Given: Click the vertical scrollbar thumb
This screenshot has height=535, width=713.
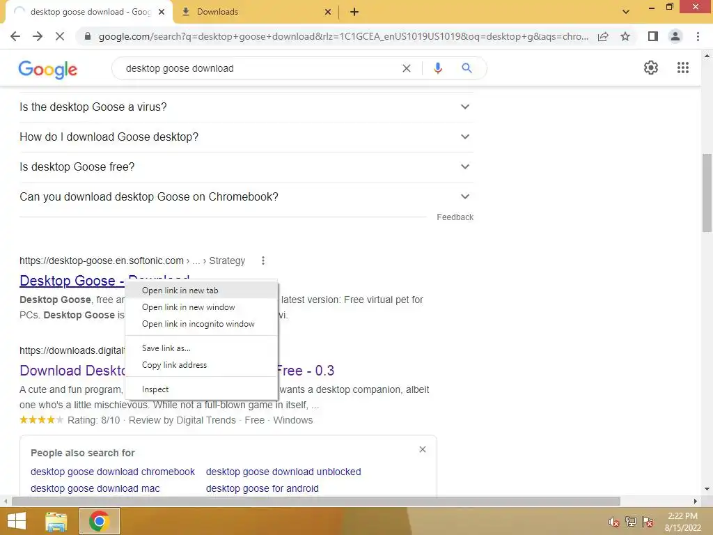Looking at the screenshot, I should pos(707,194).
